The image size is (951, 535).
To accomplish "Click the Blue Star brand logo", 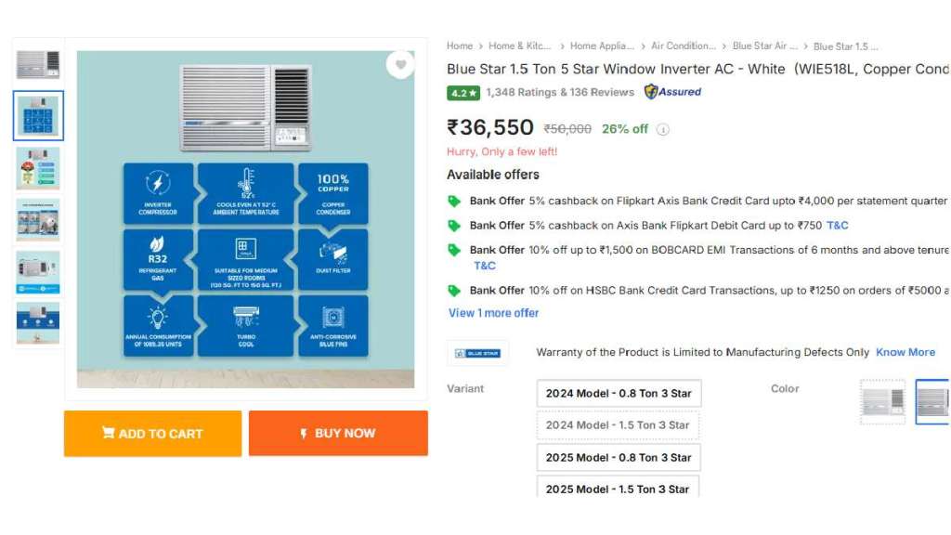I will pyautogui.click(x=477, y=353).
